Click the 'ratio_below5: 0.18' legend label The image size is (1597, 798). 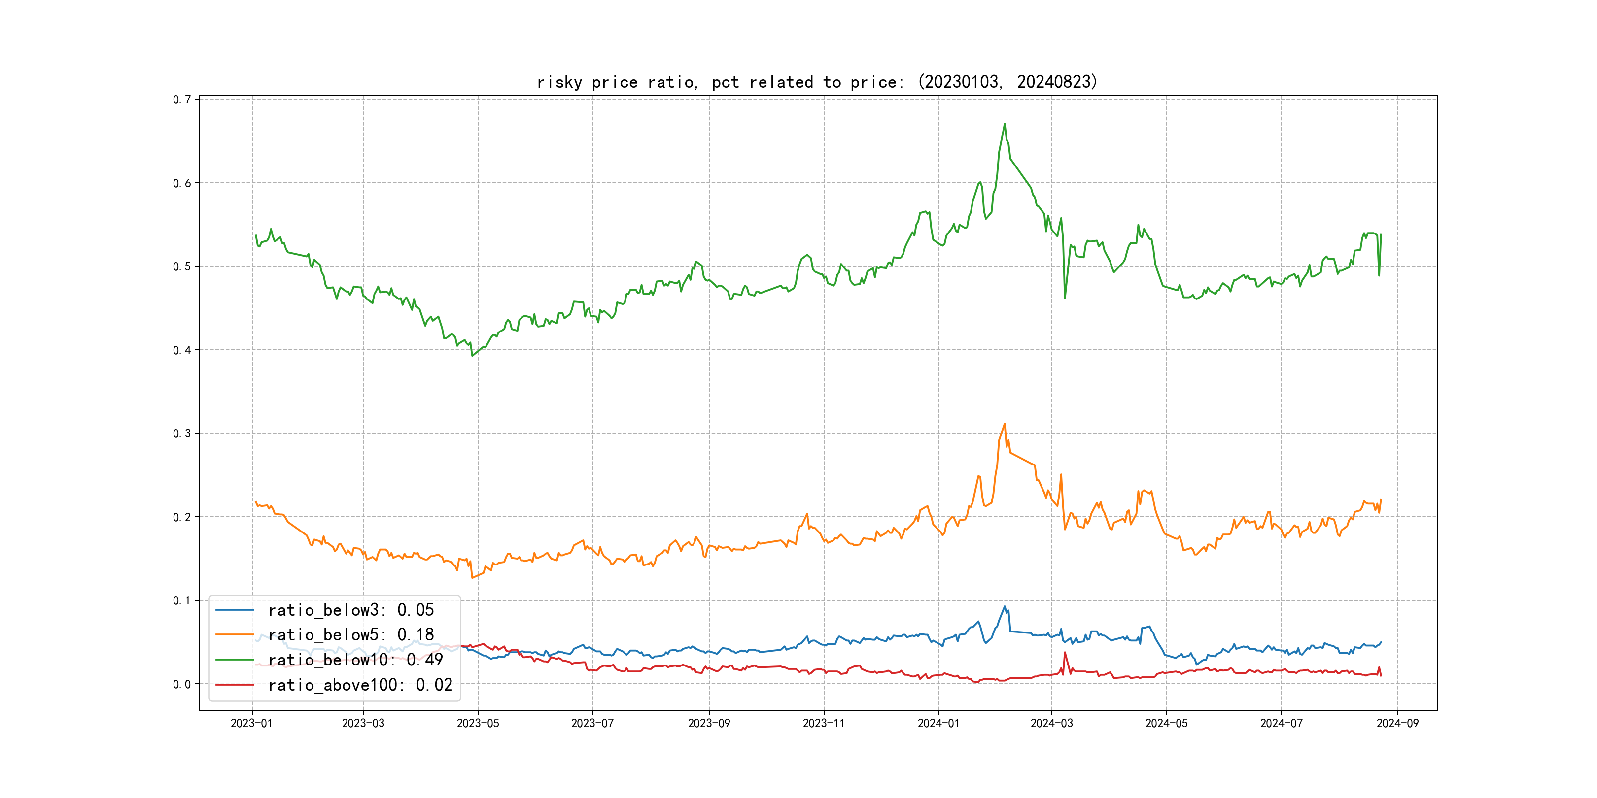351,635
